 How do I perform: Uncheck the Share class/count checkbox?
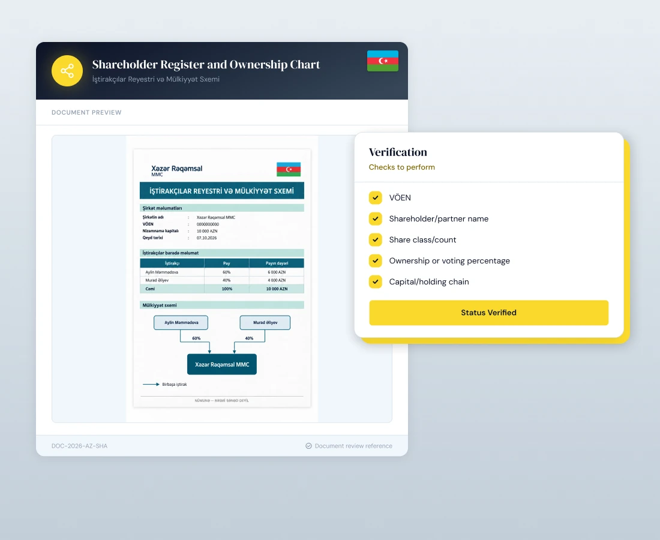[x=376, y=239]
